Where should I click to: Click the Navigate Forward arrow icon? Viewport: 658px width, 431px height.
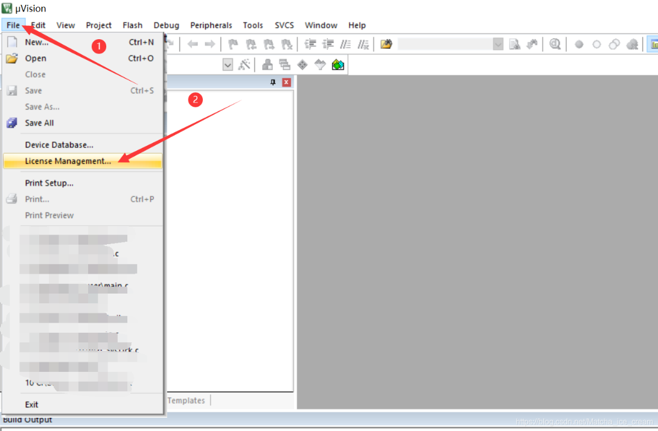210,44
